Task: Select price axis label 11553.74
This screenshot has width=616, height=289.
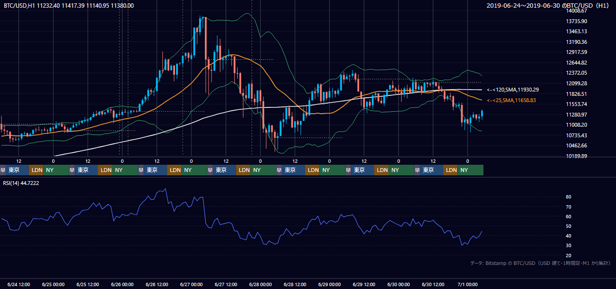Action: 576,104
